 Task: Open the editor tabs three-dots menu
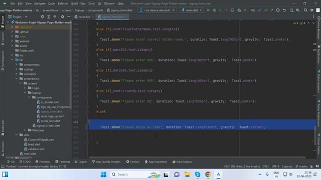pos(313,16)
